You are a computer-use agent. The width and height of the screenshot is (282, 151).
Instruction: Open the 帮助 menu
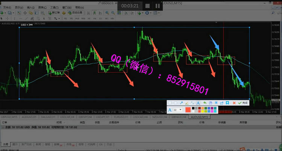[78, 7]
